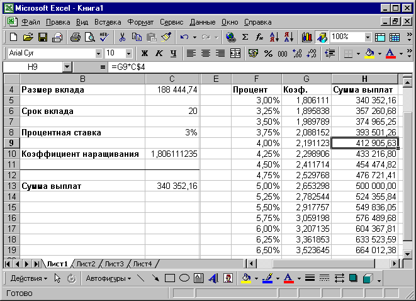
Task: Apply blue line color on Drawing toolbar
Action: tap(267, 278)
